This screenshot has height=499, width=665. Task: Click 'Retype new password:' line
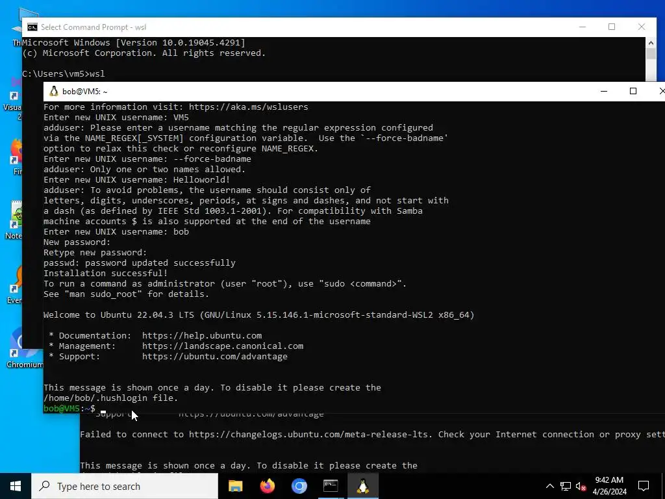(x=95, y=253)
